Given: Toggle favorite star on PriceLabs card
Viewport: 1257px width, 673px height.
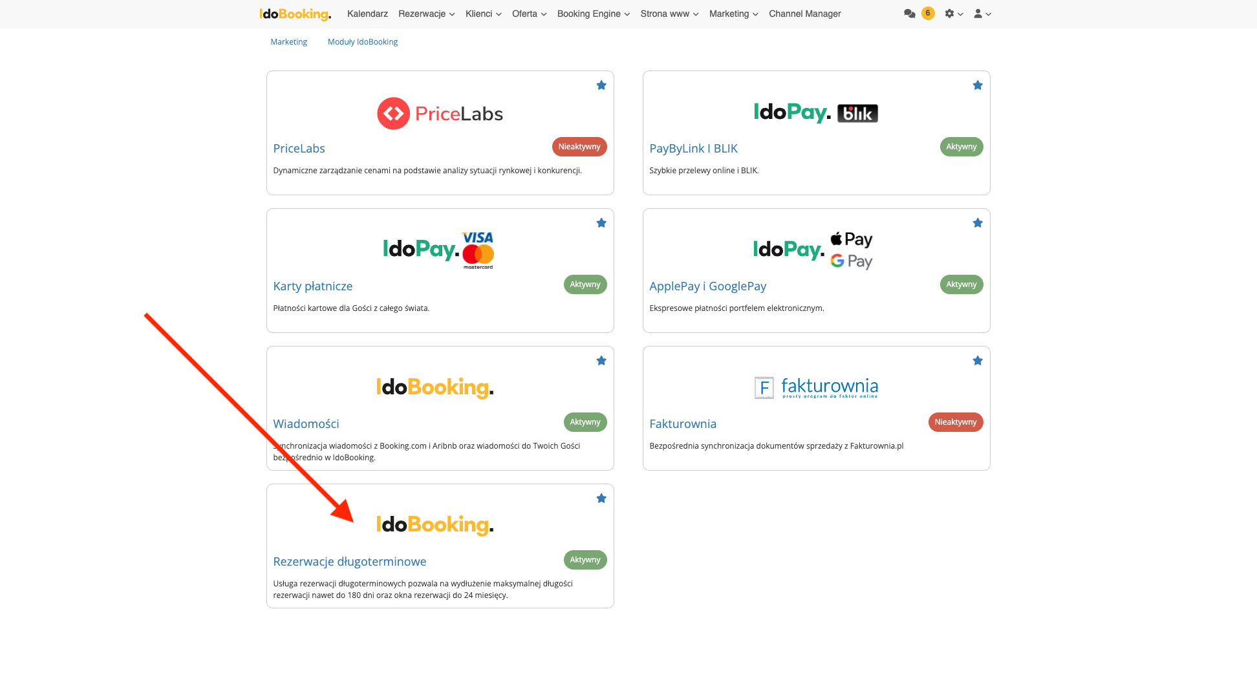Looking at the screenshot, I should 601,85.
